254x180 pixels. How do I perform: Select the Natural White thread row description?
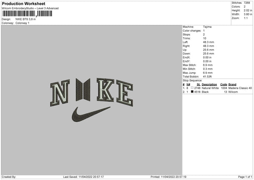210,88
